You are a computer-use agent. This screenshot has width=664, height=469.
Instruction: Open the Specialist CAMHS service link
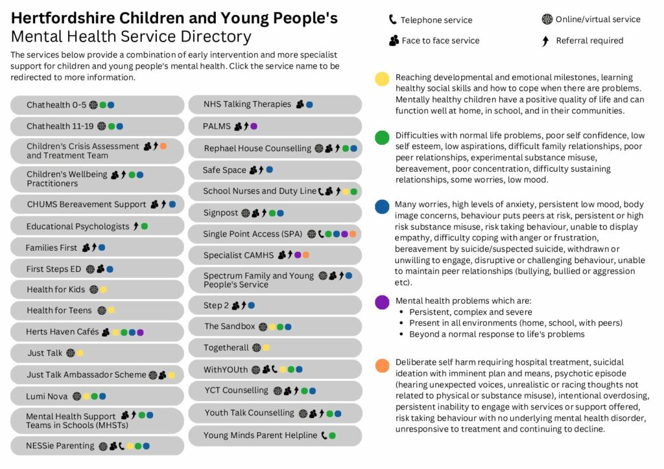click(x=239, y=255)
